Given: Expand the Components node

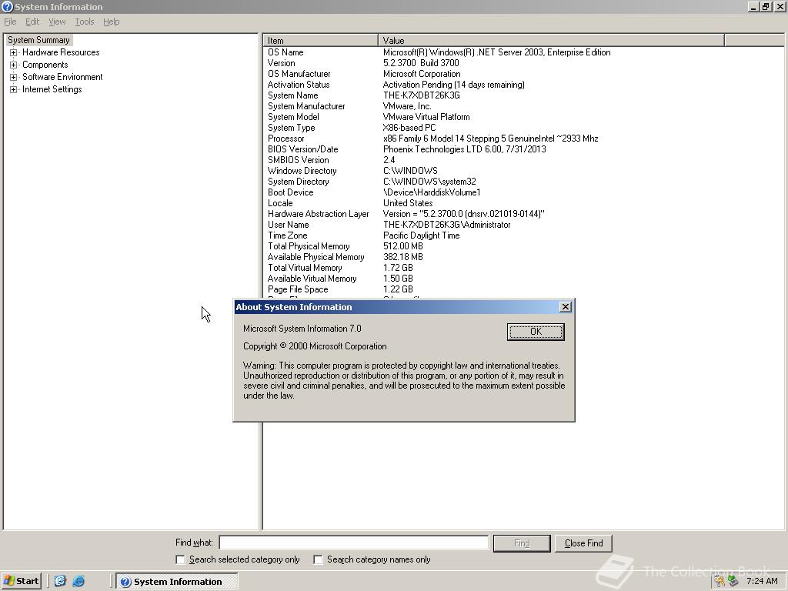Looking at the screenshot, I should (x=14, y=65).
